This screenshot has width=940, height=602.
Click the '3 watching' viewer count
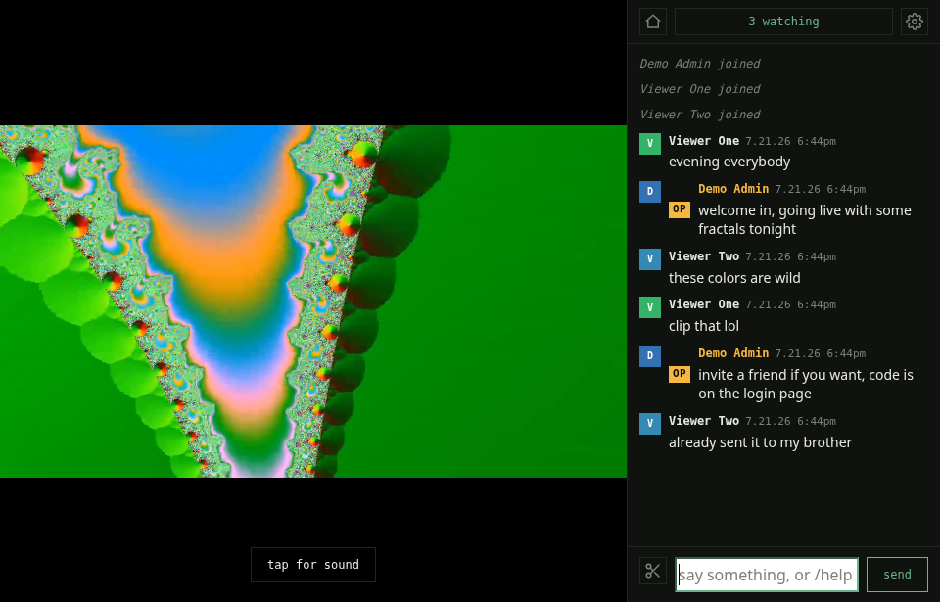[x=783, y=22]
